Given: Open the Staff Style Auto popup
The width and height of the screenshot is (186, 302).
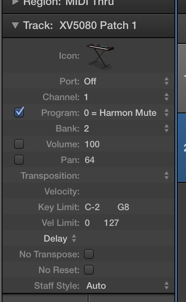Looking at the screenshot, I should (127, 285).
